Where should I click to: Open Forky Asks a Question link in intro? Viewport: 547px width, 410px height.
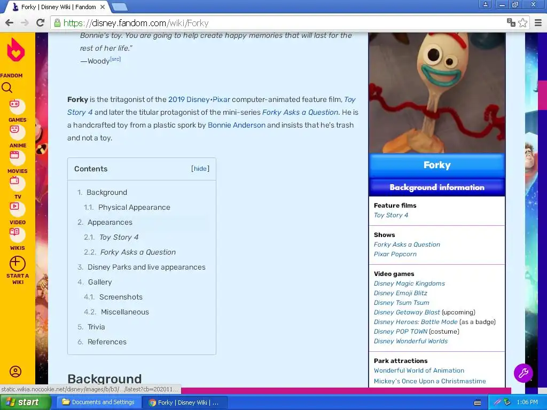coord(300,112)
